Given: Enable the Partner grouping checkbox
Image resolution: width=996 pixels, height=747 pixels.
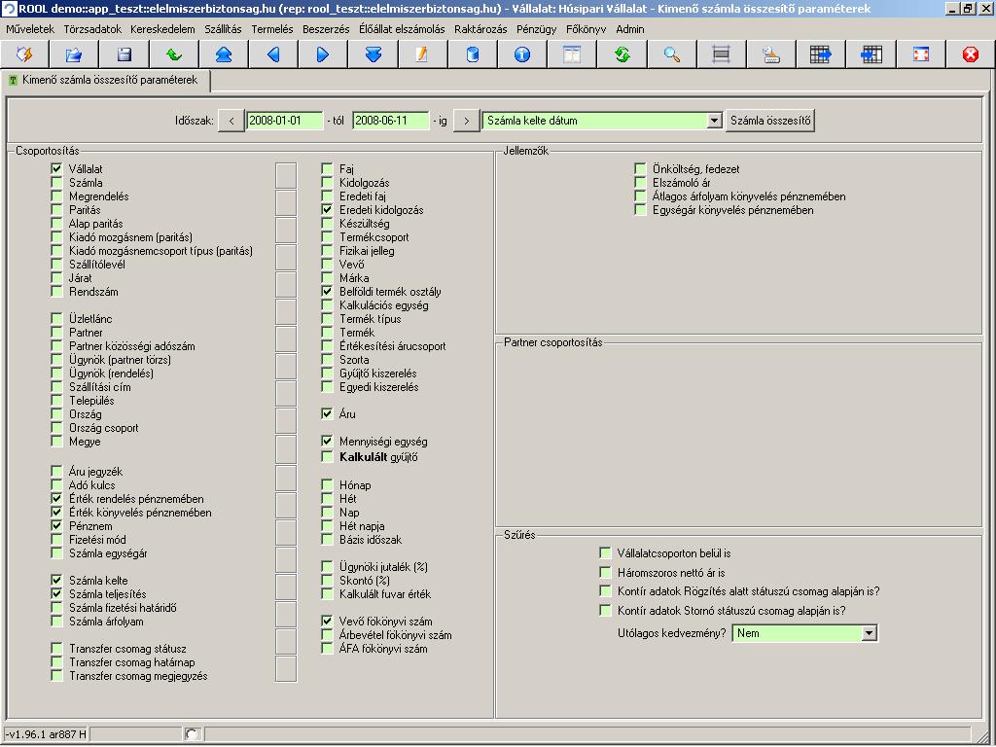Looking at the screenshot, I should (x=56, y=333).
